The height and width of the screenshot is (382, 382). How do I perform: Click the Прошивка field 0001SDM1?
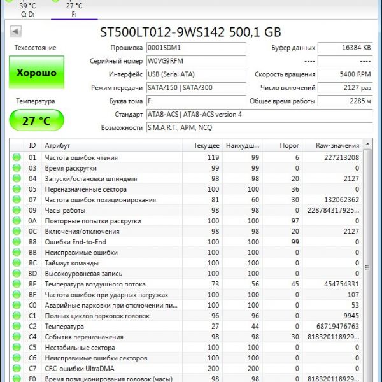coord(196,48)
